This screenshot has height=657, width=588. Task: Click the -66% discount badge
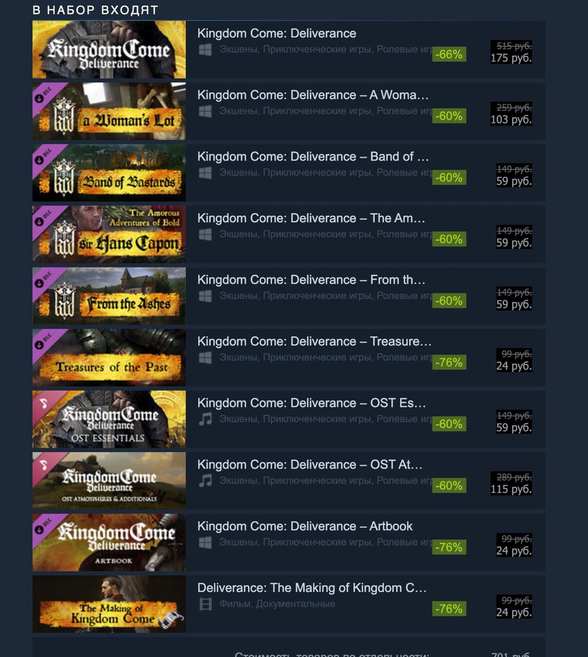(x=449, y=54)
